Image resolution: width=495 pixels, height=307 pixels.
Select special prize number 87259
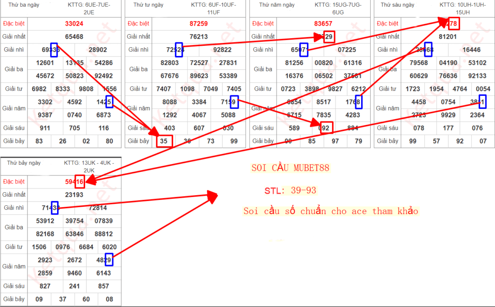coord(199,23)
